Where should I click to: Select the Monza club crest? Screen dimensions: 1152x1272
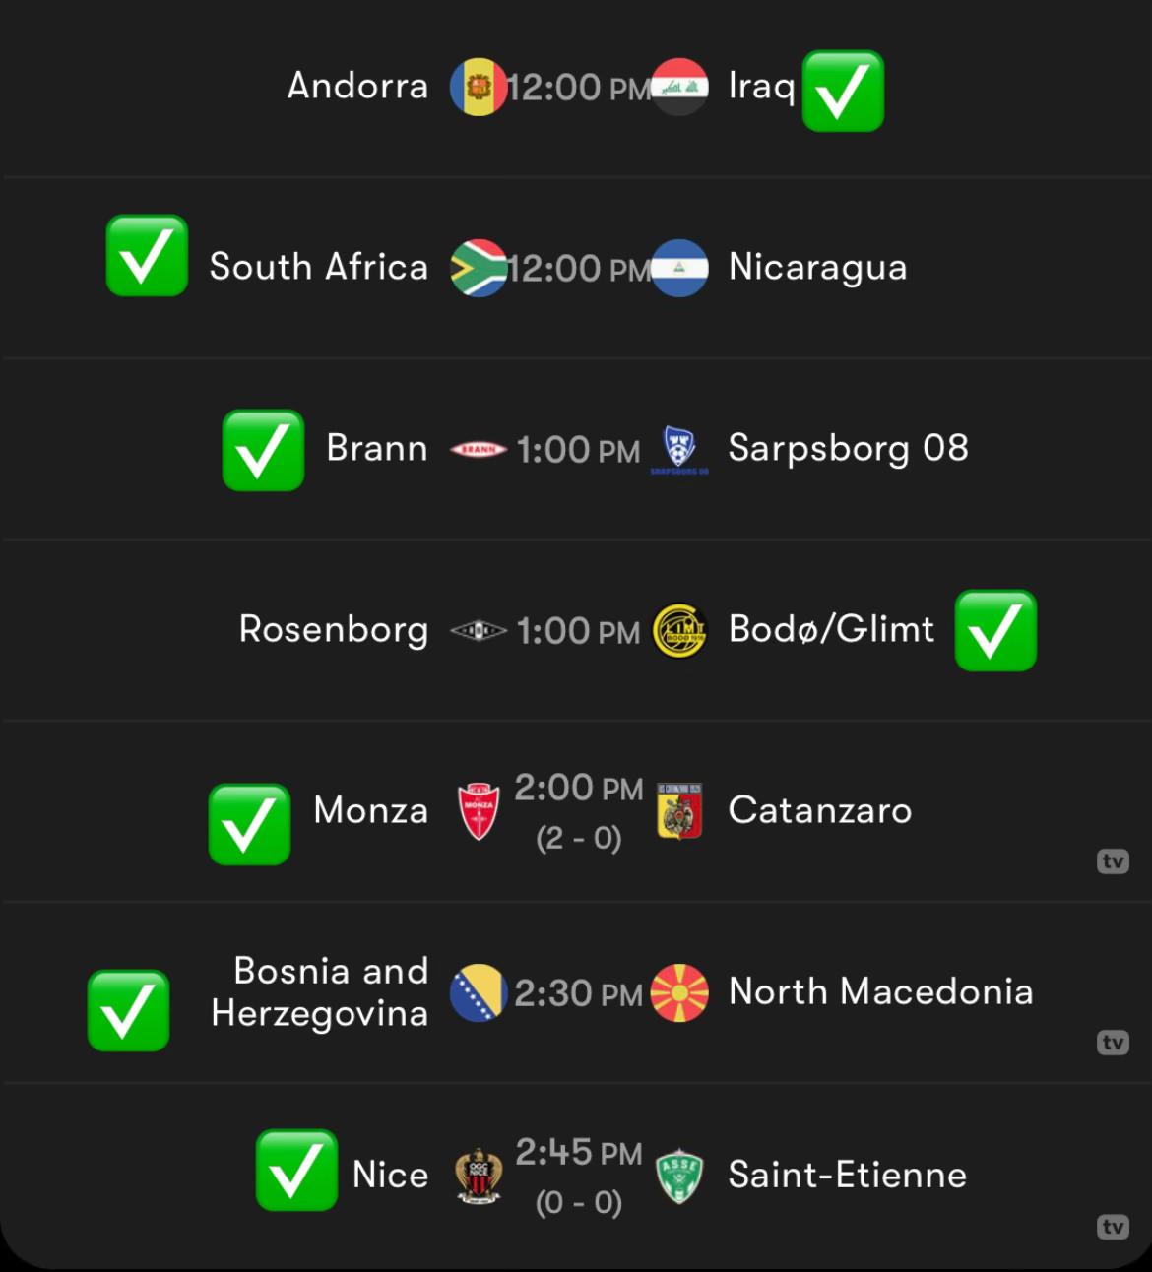click(x=479, y=812)
